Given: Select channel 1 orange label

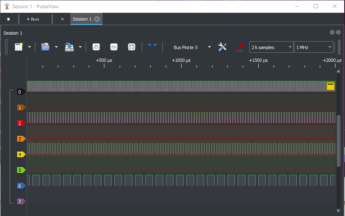Looking at the screenshot, I should [21, 108].
